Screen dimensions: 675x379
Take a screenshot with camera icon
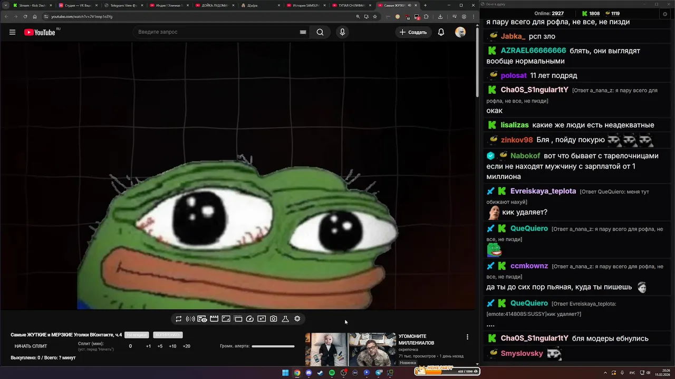point(274,319)
